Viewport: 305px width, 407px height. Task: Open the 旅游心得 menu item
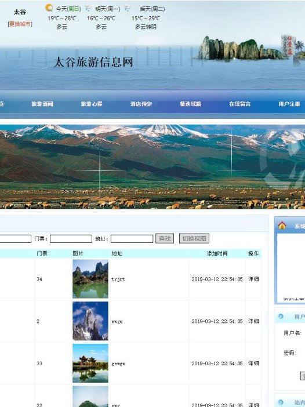92,104
